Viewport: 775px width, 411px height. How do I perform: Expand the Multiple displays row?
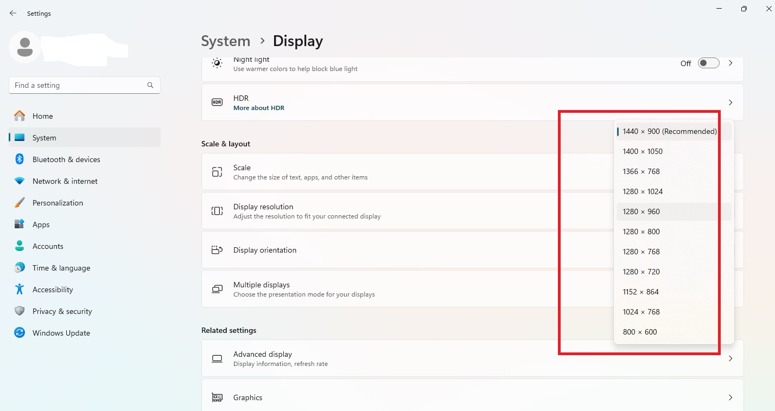click(472, 289)
